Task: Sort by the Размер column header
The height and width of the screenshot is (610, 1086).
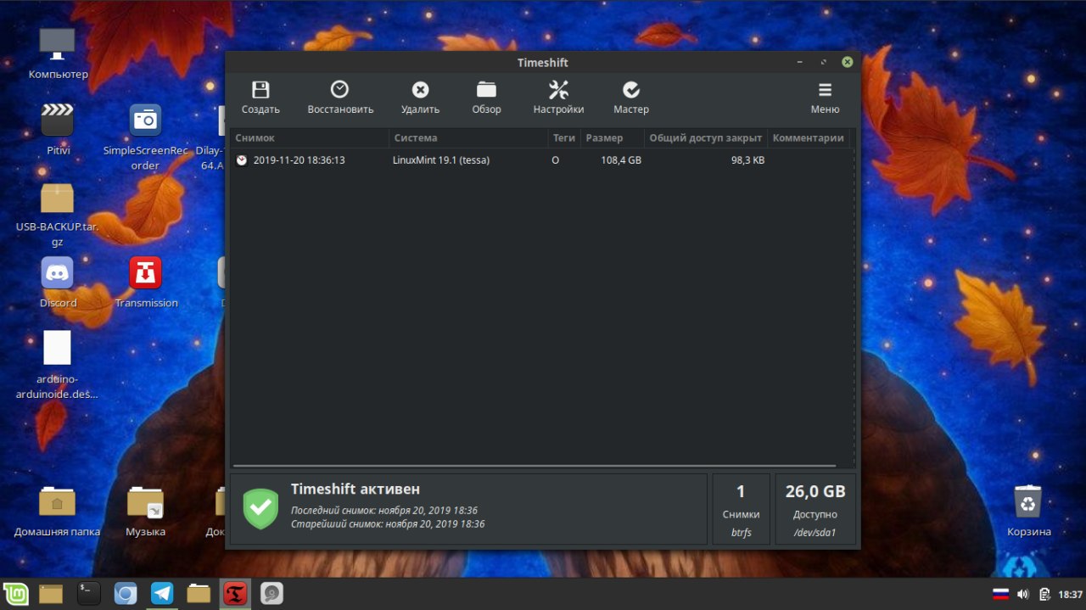Action: pos(612,137)
